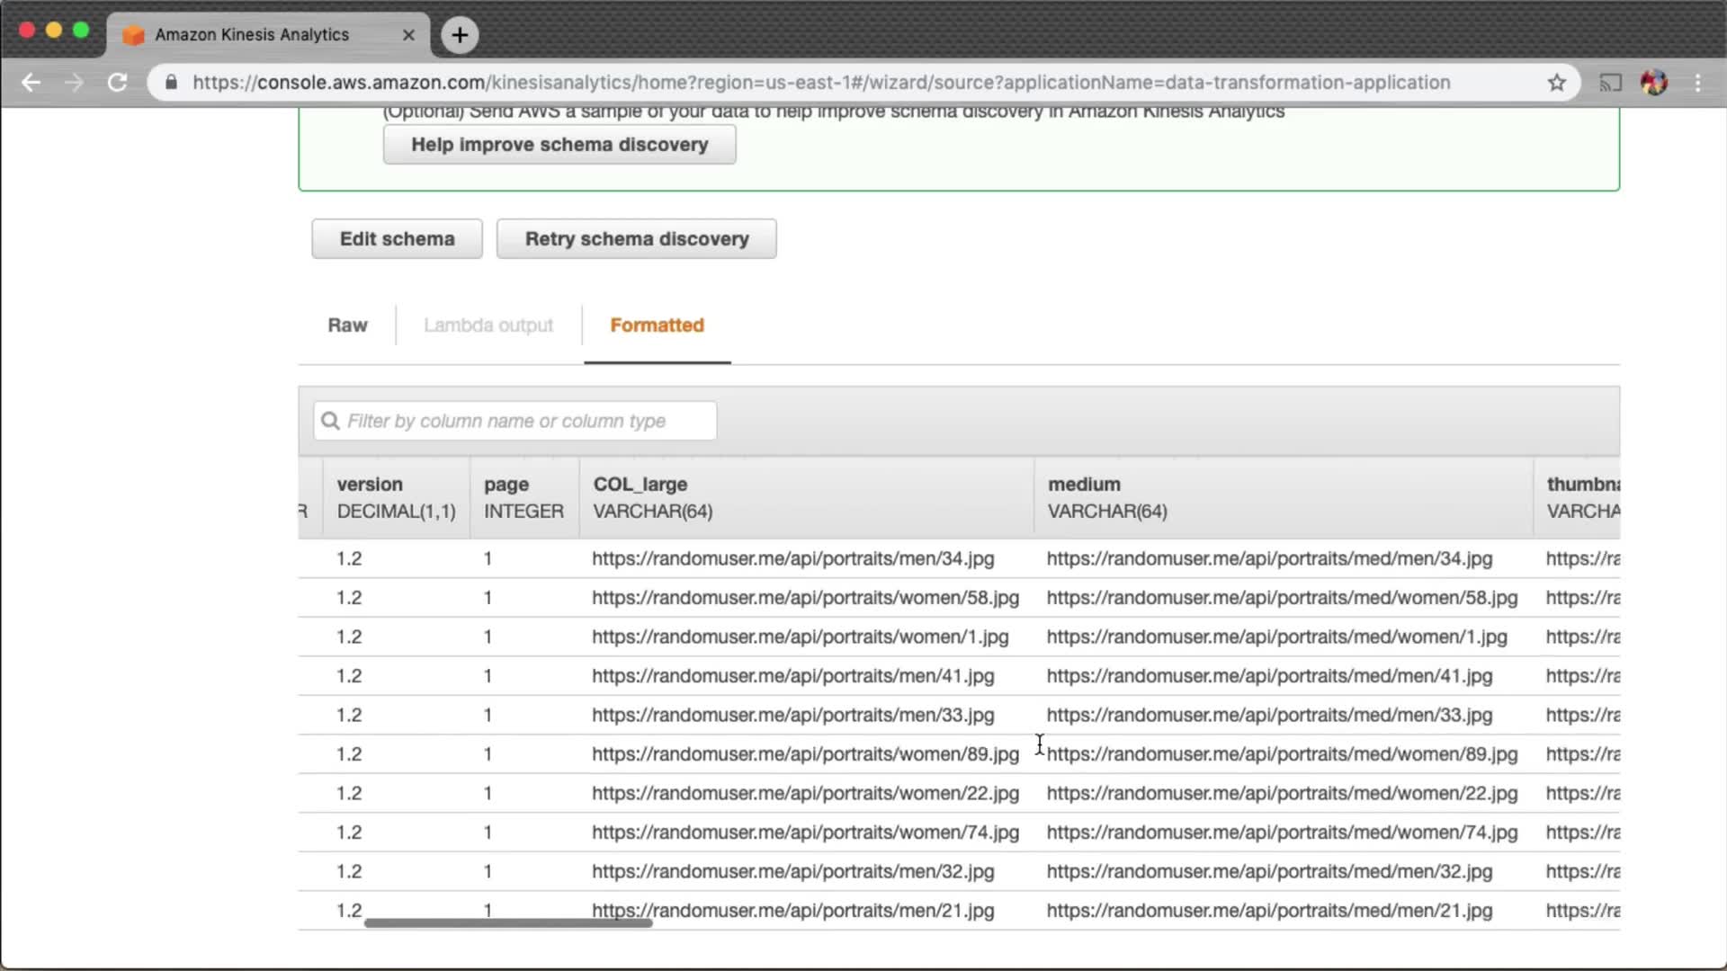This screenshot has width=1727, height=971.
Task: Switch to the Raw tab
Action: (347, 325)
